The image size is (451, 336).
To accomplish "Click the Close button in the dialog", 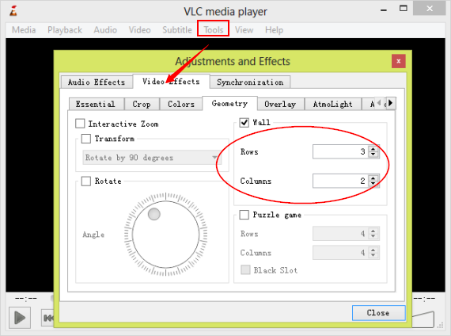I will point(378,313).
